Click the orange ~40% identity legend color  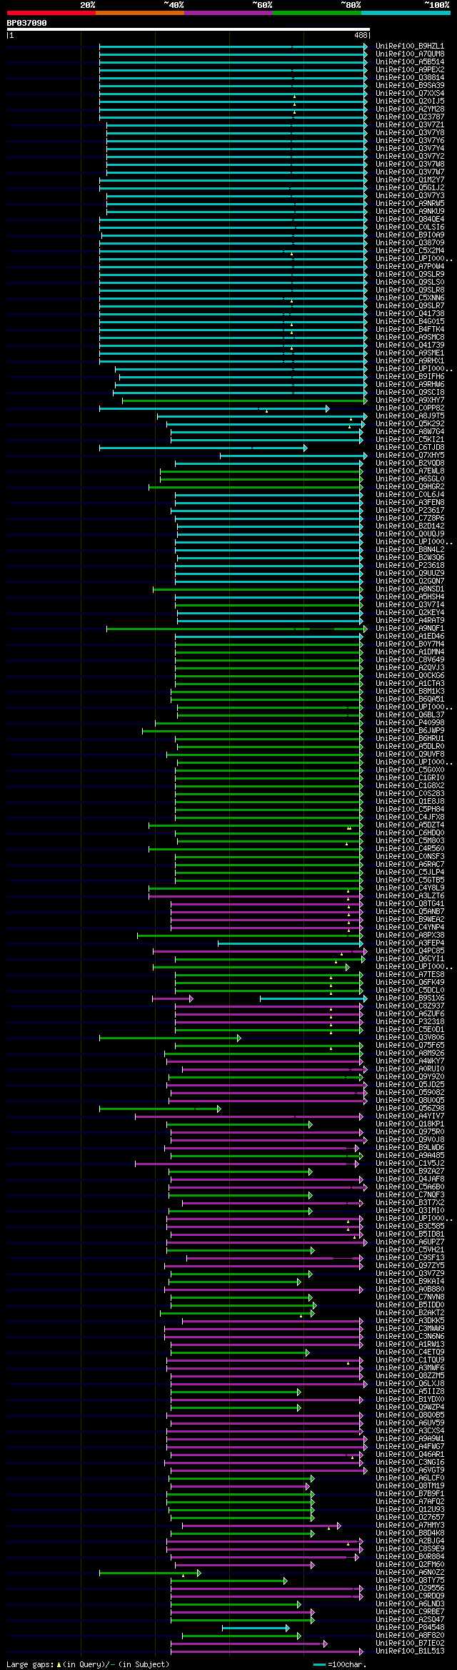pos(140,13)
